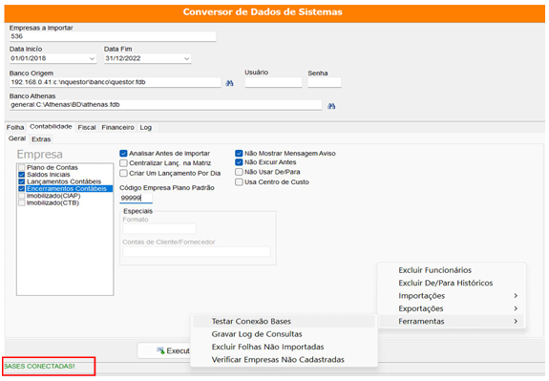Image resolution: width=549 pixels, height=381 pixels.
Task: Click the Usuário input field
Action: point(273,82)
